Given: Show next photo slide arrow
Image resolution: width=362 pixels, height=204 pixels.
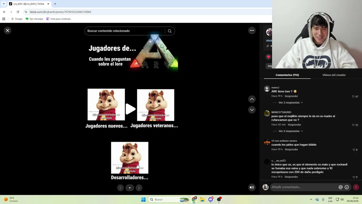Looking at the screenshot, I should (x=139, y=188).
